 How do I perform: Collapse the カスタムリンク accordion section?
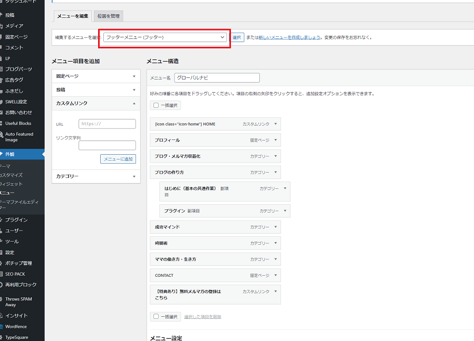pyautogui.click(x=96, y=104)
